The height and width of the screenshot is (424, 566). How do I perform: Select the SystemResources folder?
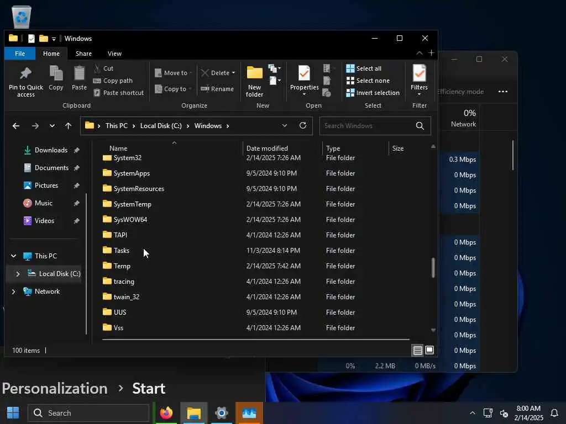pyautogui.click(x=139, y=189)
